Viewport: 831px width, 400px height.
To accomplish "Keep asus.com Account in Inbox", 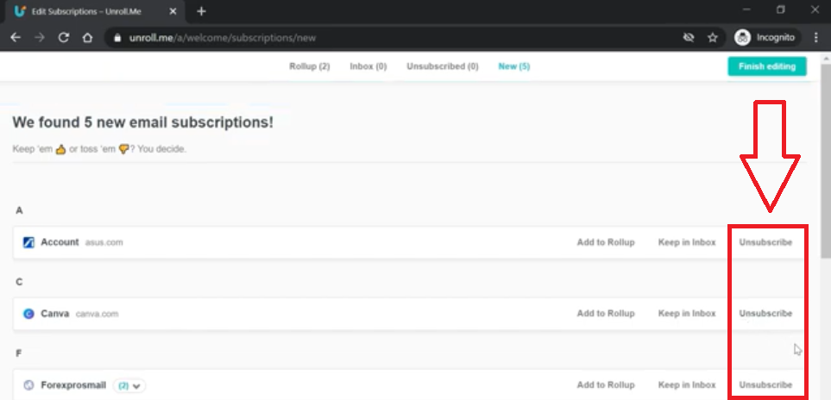I will [x=687, y=242].
